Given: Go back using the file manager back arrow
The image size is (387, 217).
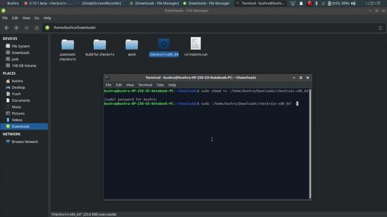Looking at the screenshot, I should tap(7, 28).
